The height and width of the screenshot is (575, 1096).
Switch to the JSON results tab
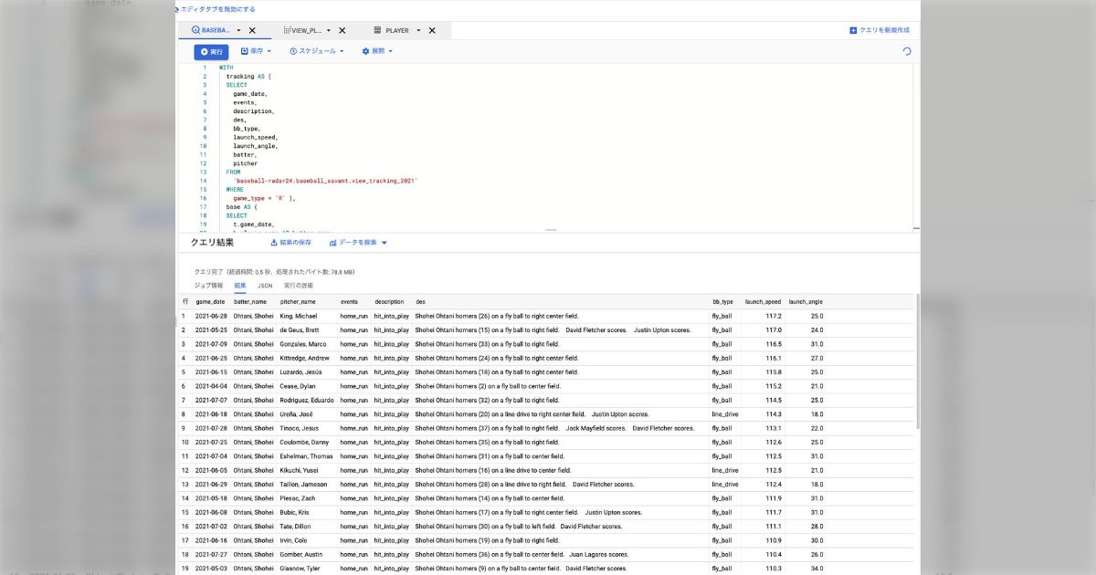point(264,286)
